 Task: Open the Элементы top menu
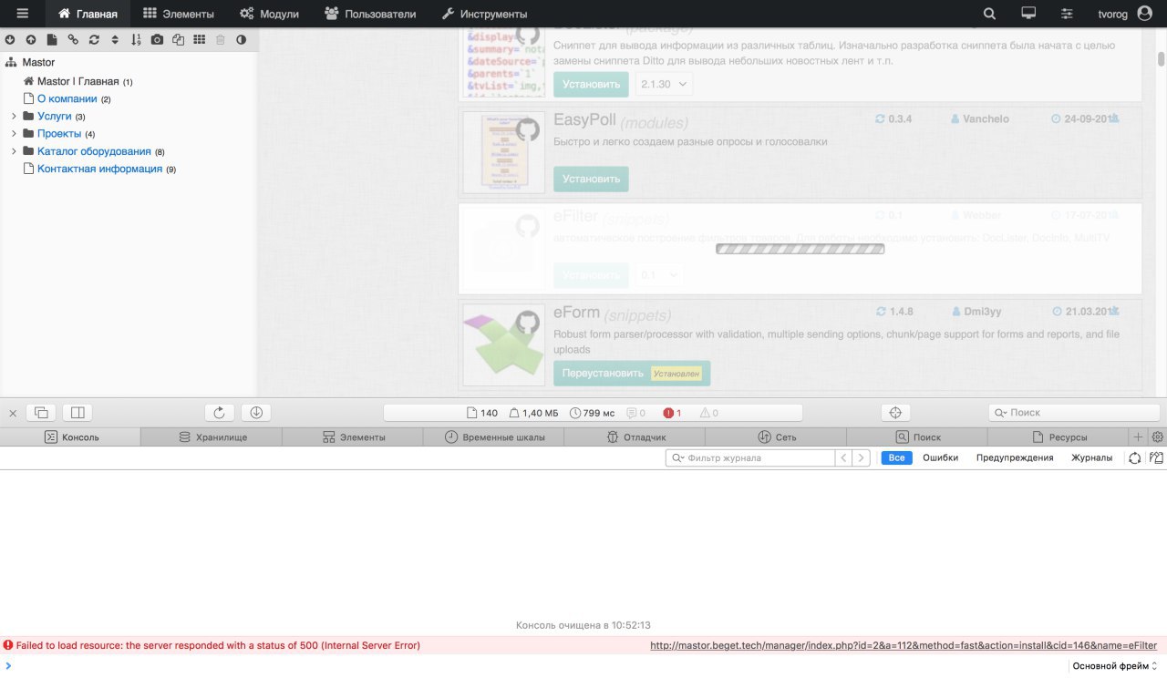click(x=179, y=14)
